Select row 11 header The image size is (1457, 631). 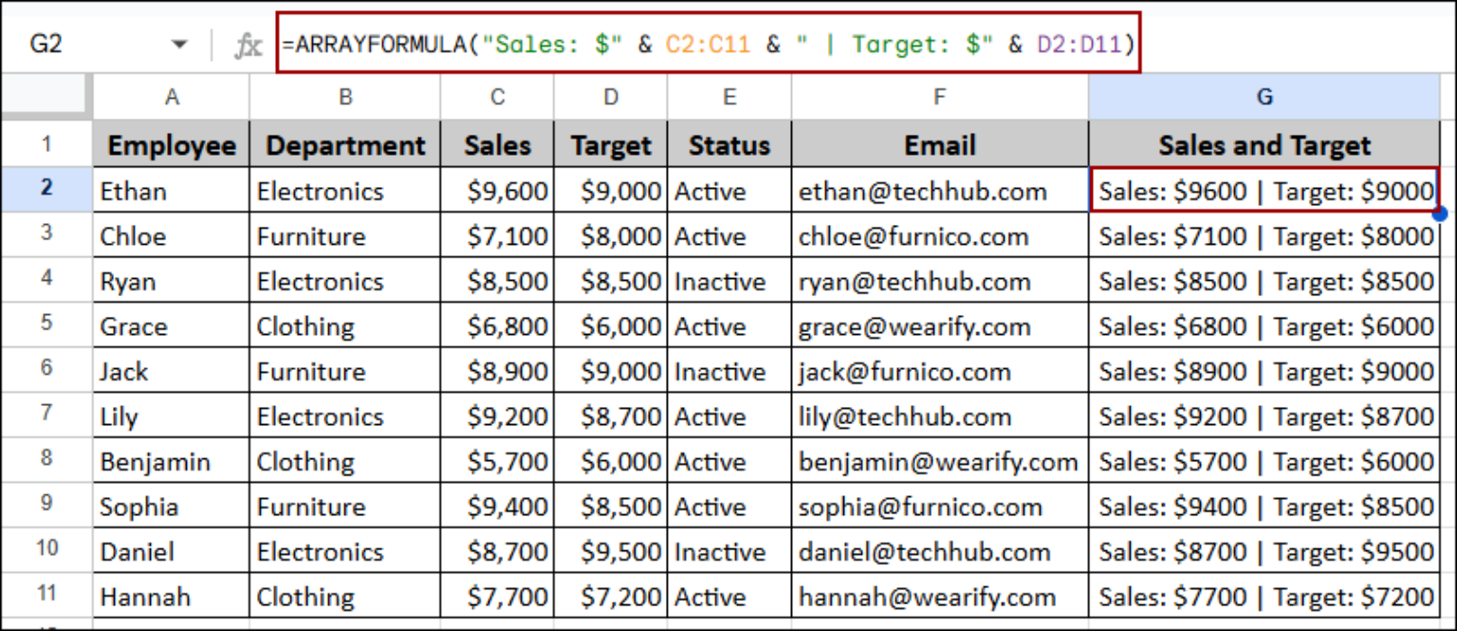(46, 596)
